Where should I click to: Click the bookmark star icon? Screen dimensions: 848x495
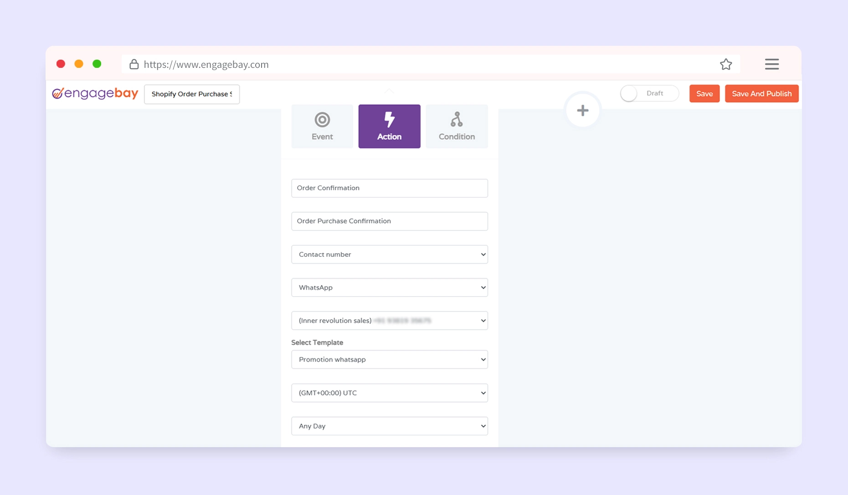(x=725, y=65)
